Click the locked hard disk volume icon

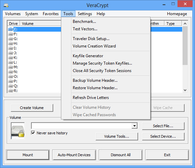tap(18, 131)
